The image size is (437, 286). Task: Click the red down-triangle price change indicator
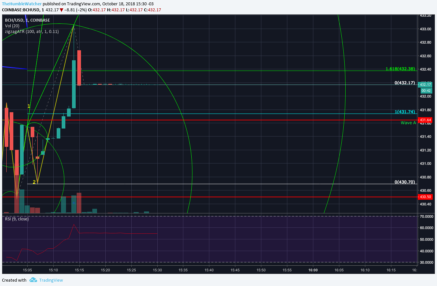pyautogui.click(x=61, y=10)
